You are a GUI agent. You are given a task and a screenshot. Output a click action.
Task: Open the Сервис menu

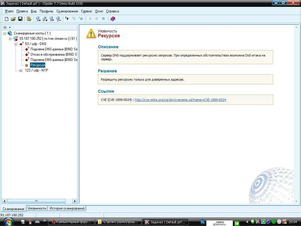(87, 11)
